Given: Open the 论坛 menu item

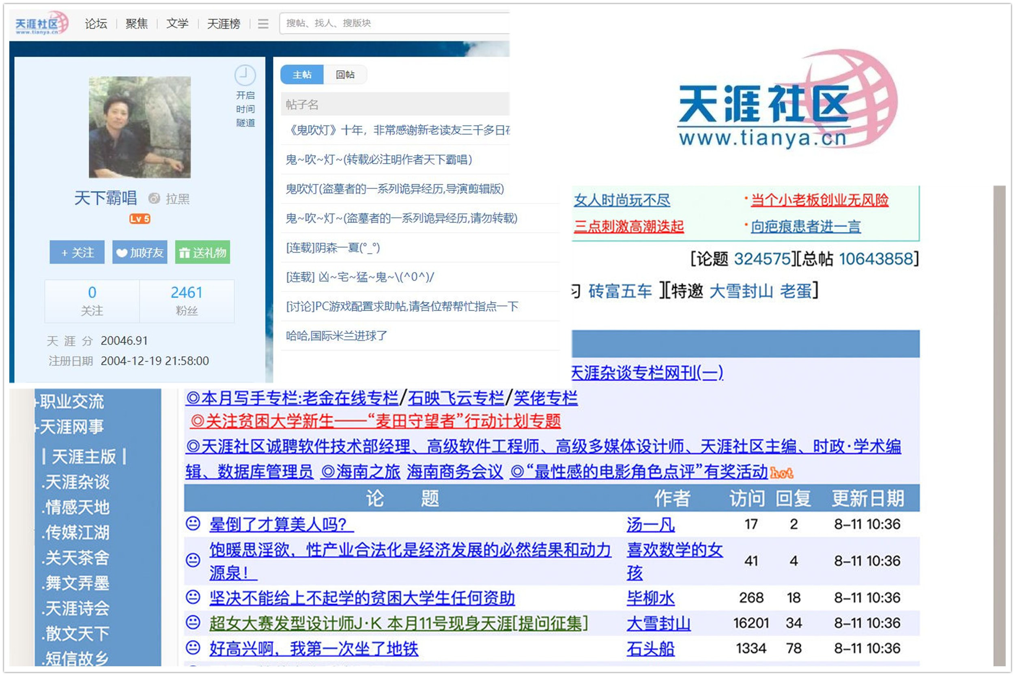Looking at the screenshot, I should click(96, 24).
